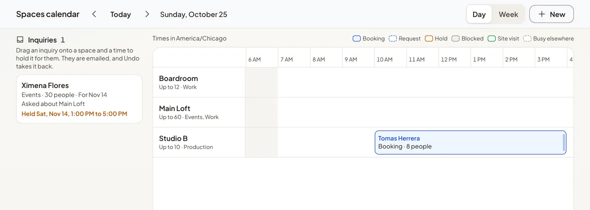Click the 1 PM time header

(480, 59)
